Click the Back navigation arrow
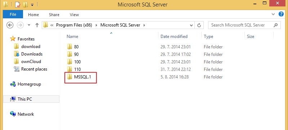Viewport: 288px width, 130px height. pos(10,25)
